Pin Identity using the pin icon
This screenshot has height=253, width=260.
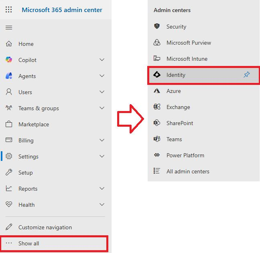247,74
